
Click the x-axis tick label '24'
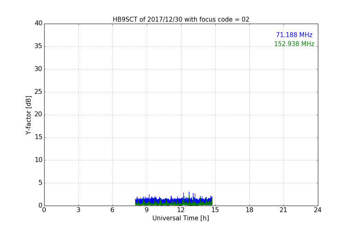point(317,210)
